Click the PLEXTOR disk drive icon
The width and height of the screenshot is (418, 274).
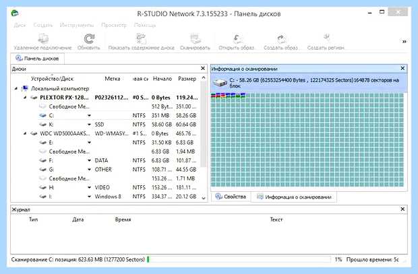[34, 98]
